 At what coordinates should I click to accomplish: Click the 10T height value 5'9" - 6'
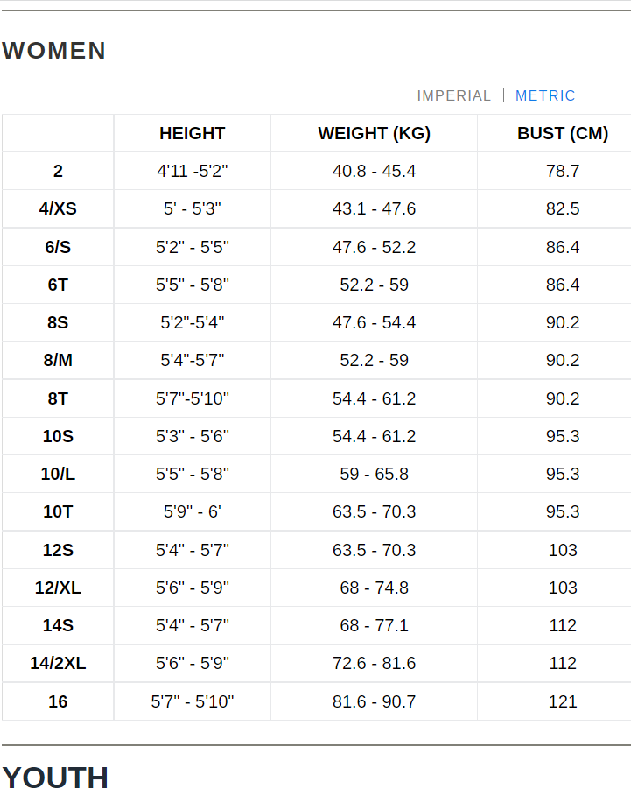tap(192, 511)
